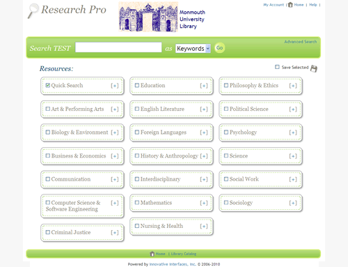The image size is (348, 267).
Task: Expand the History & Anthropology category
Action: [x=204, y=156]
